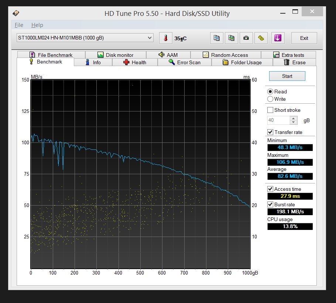The width and height of the screenshot is (336, 303).
Task: Enable the Short stroke checkbox
Action: coord(270,110)
